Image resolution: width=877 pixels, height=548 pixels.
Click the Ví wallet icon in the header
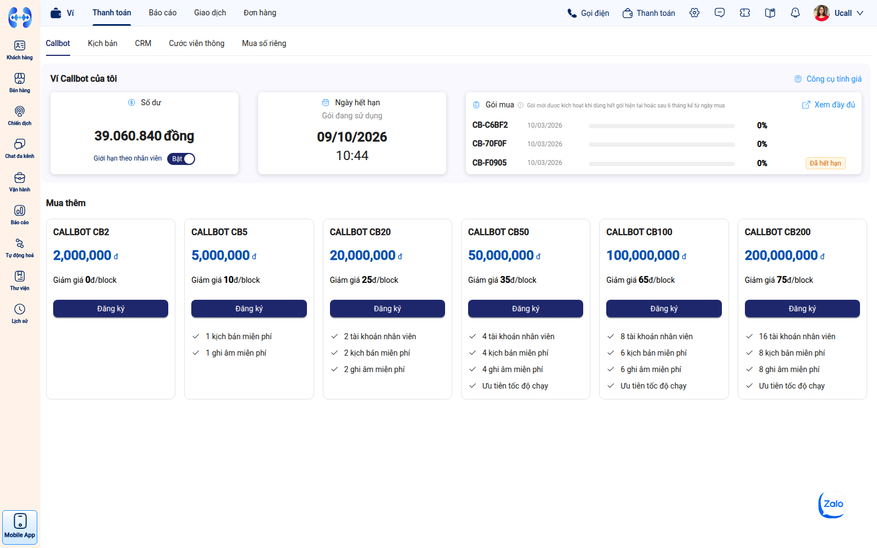[x=56, y=13]
